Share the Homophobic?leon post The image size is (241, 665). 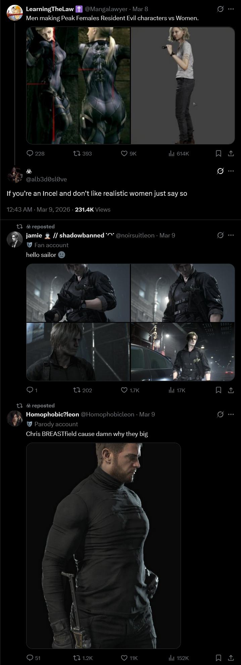pos(231,658)
